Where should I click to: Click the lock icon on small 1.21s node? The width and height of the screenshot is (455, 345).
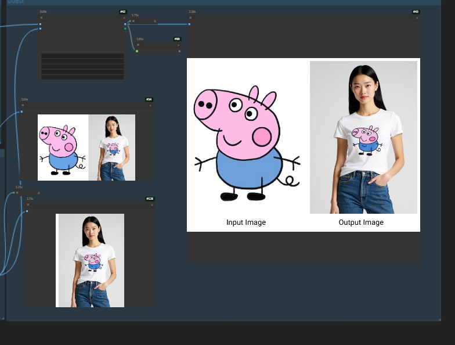pyautogui.click(x=38, y=193)
